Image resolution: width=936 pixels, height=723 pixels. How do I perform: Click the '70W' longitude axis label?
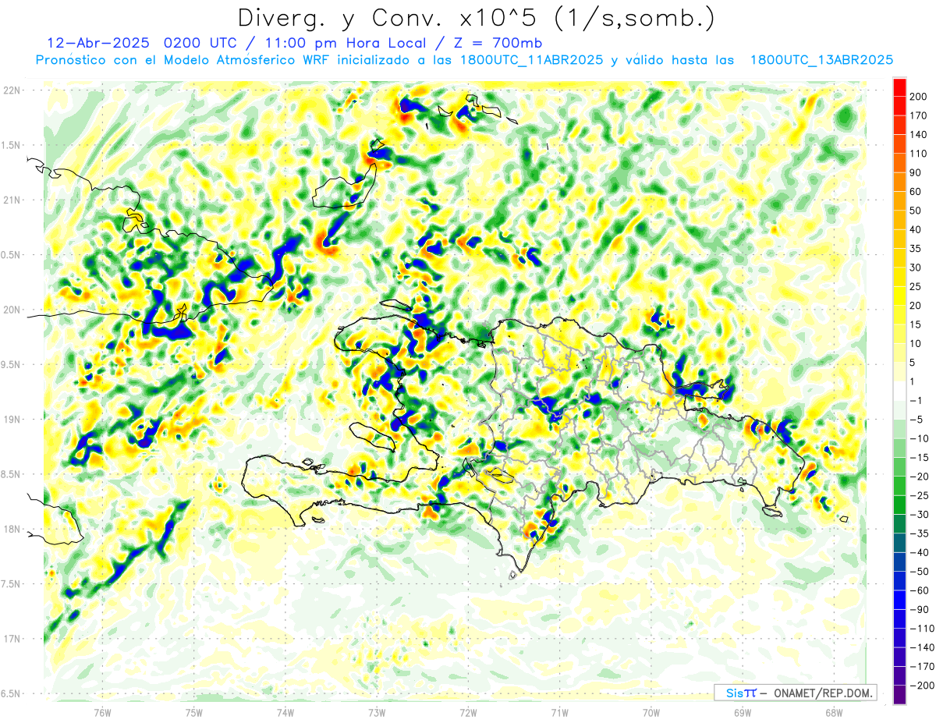[651, 712]
